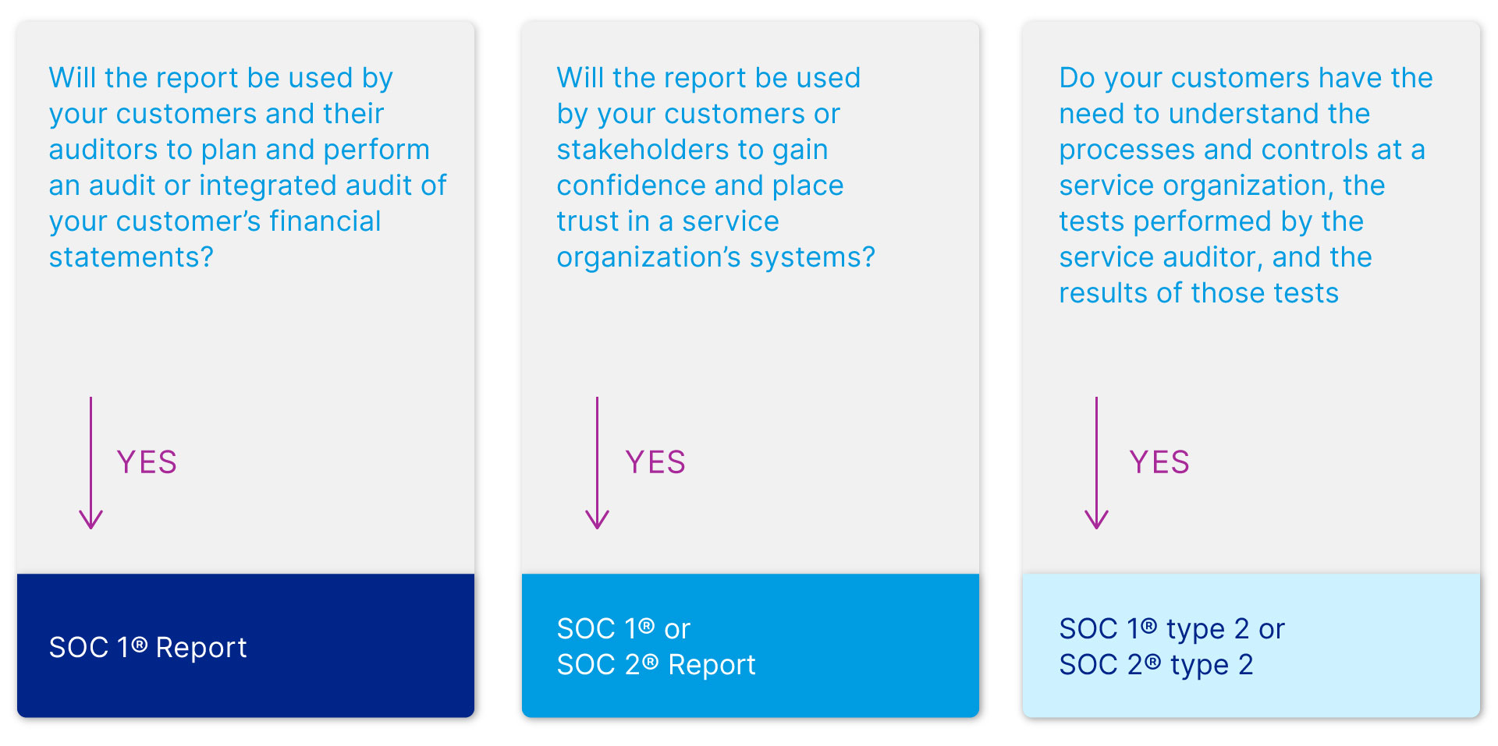Click the light blue SOC type 2 box
Image resolution: width=1498 pixels, height=746 pixels.
[1251, 645]
